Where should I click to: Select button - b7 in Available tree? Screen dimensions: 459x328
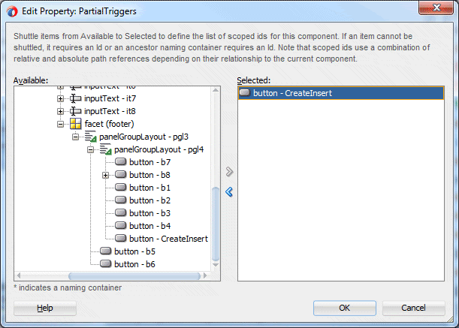click(x=150, y=162)
